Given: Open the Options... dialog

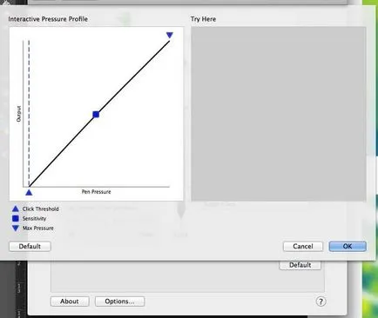Looking at the screenshot, I should (x=119, y=301).
